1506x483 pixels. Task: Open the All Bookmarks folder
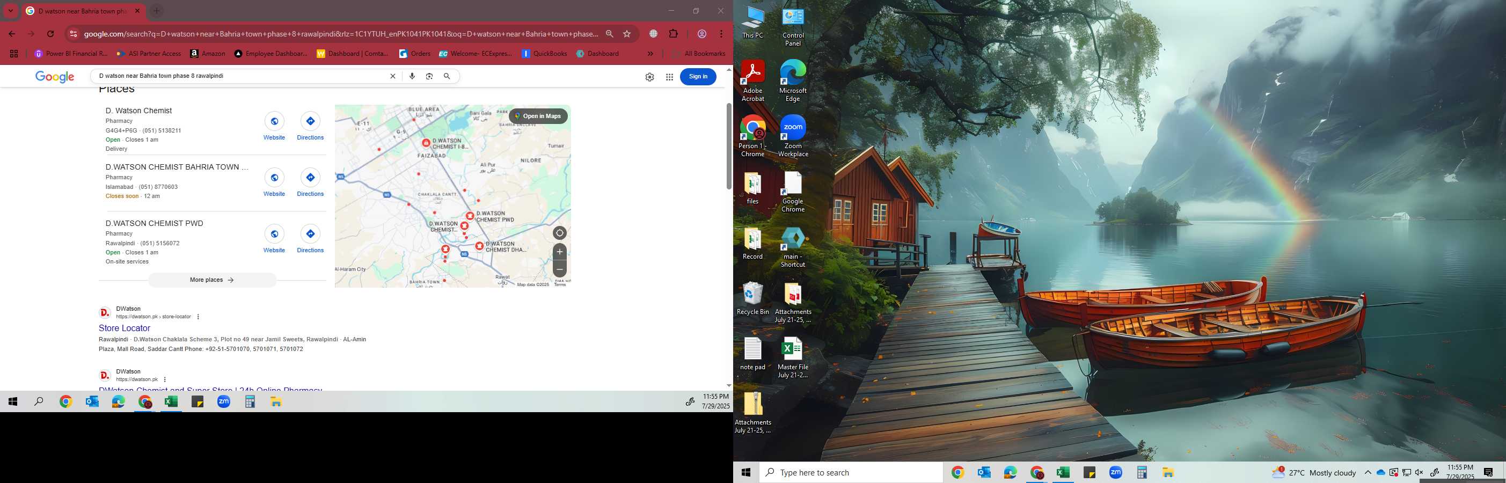699,54
